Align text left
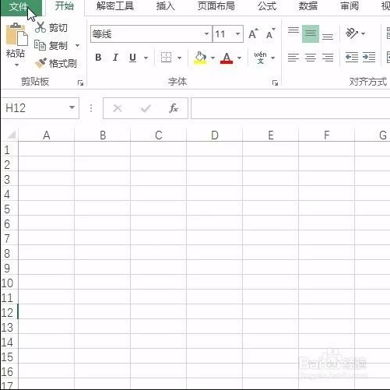The height and width of the screenshot is (390, 390). click(x=293, y=58)
